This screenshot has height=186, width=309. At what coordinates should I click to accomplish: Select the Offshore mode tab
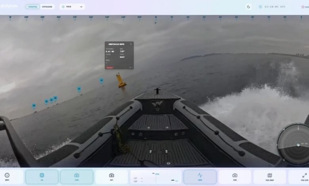(47, 7)
